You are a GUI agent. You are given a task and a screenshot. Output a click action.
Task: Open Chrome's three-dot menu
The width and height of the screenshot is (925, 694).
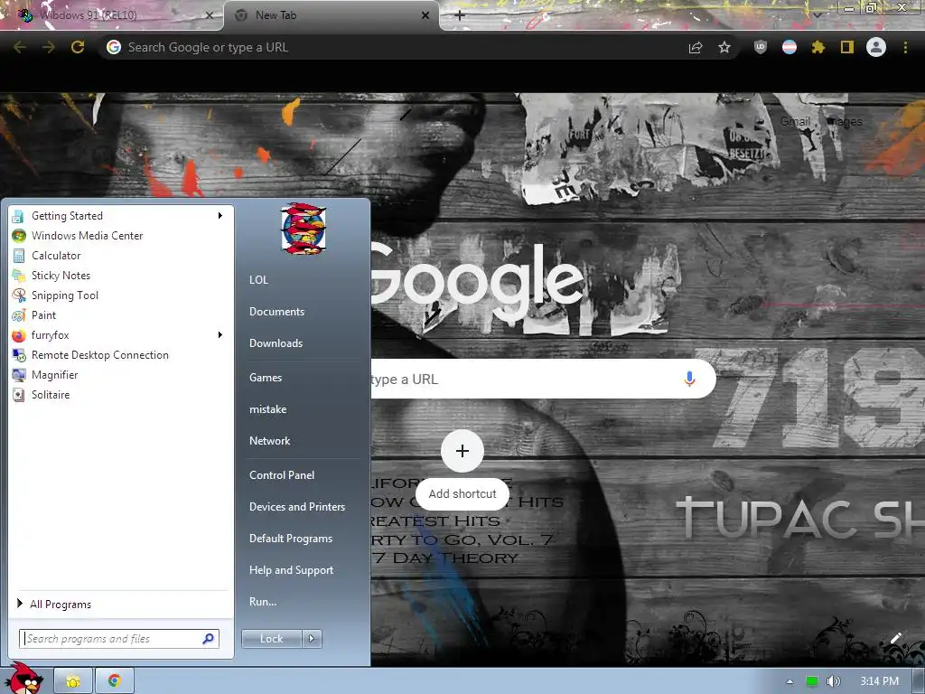point(905,47)
